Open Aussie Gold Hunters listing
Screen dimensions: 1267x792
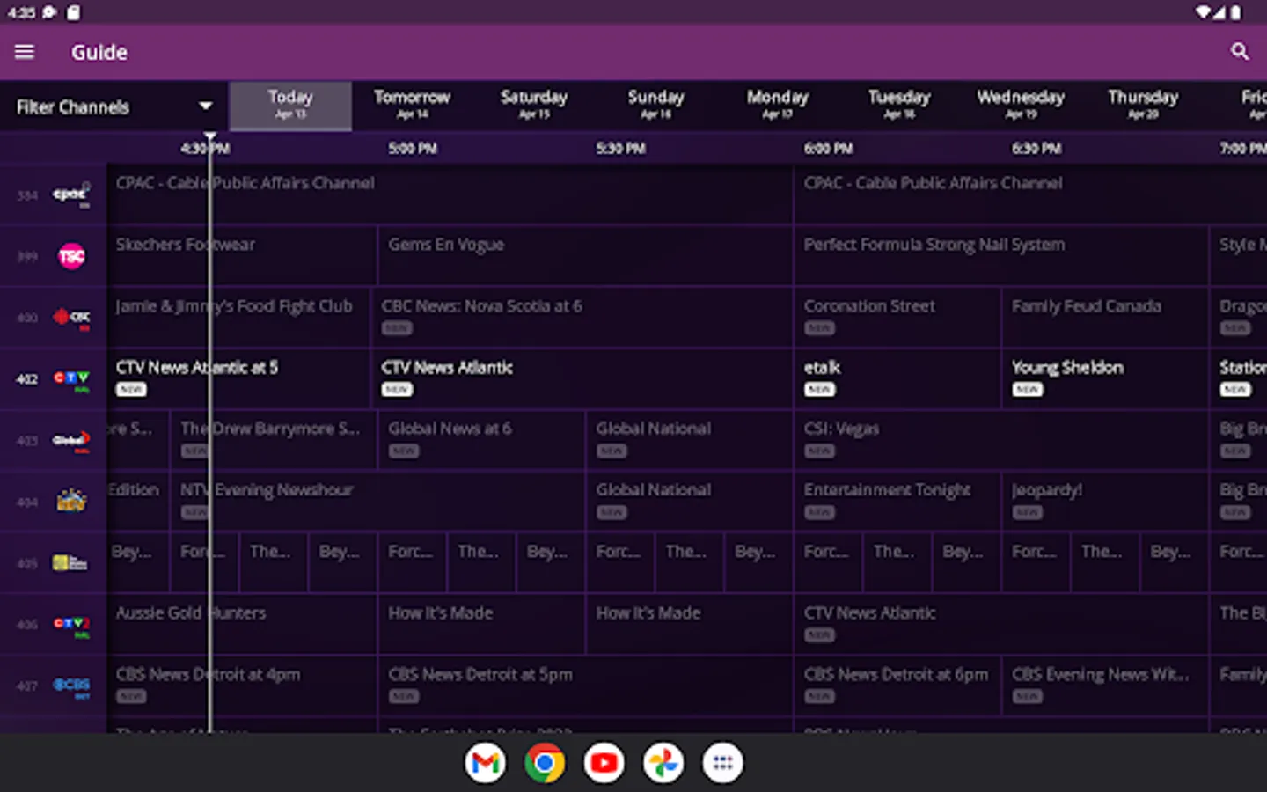(243, 624)
